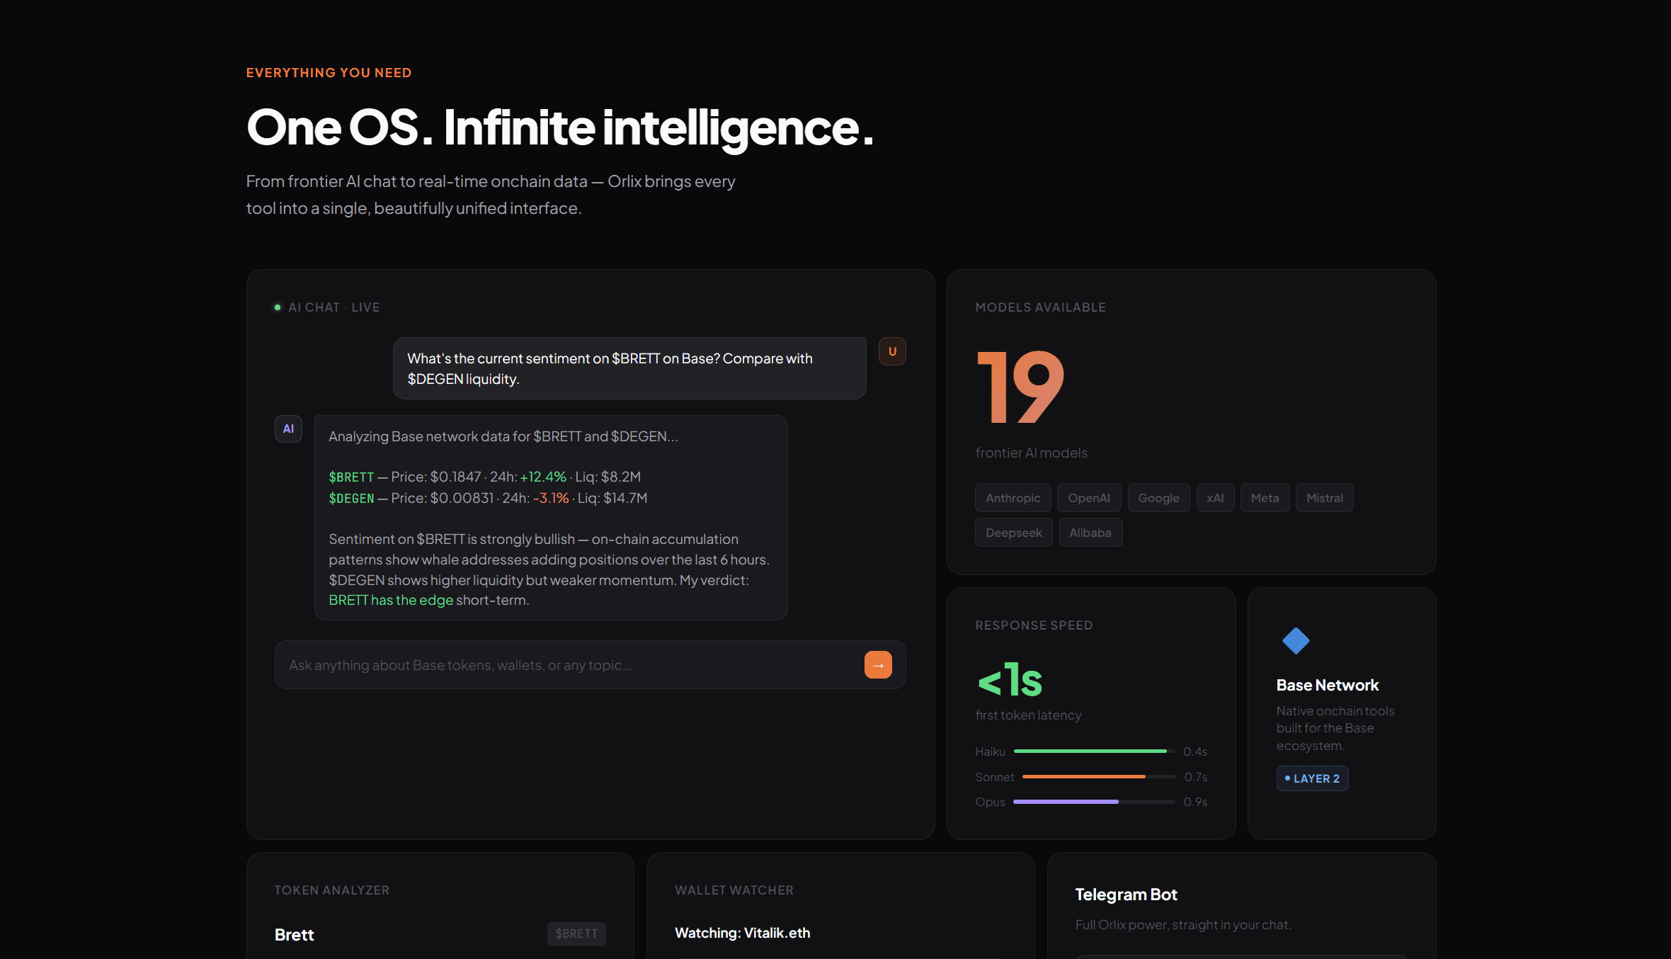Click 'Watching: Vitalik.eth' text

742,933
